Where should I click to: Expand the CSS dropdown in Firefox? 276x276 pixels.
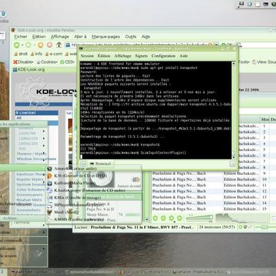point(73,62)
